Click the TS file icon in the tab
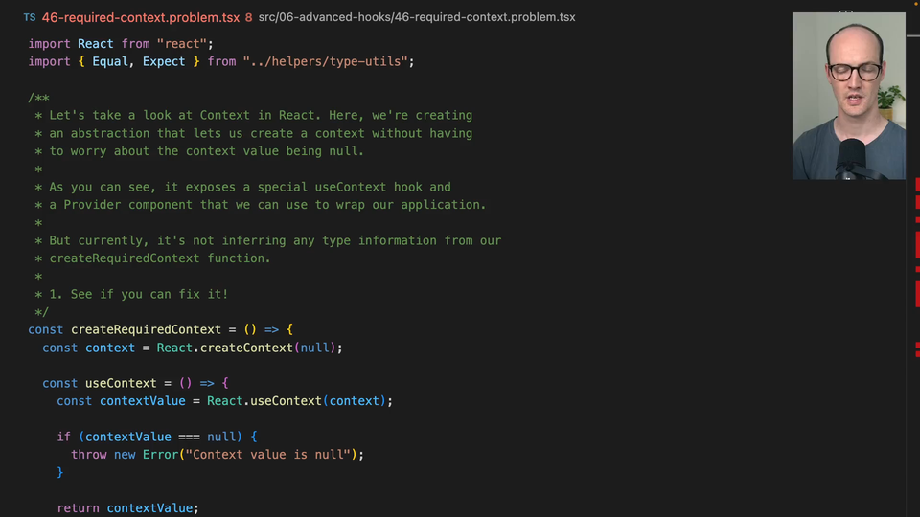The width and height of the screenshot is (920, 517). (30, 17)
